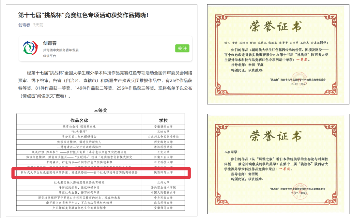Click the "红色黄河" work row

tap(79, 132)
